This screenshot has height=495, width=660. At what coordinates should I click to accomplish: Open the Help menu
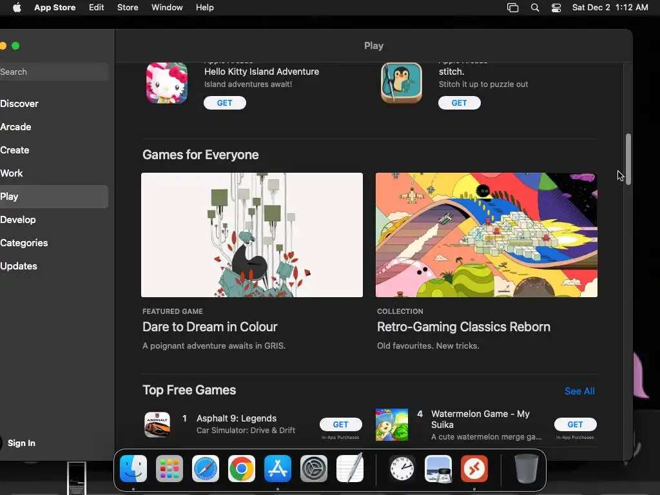204,7
